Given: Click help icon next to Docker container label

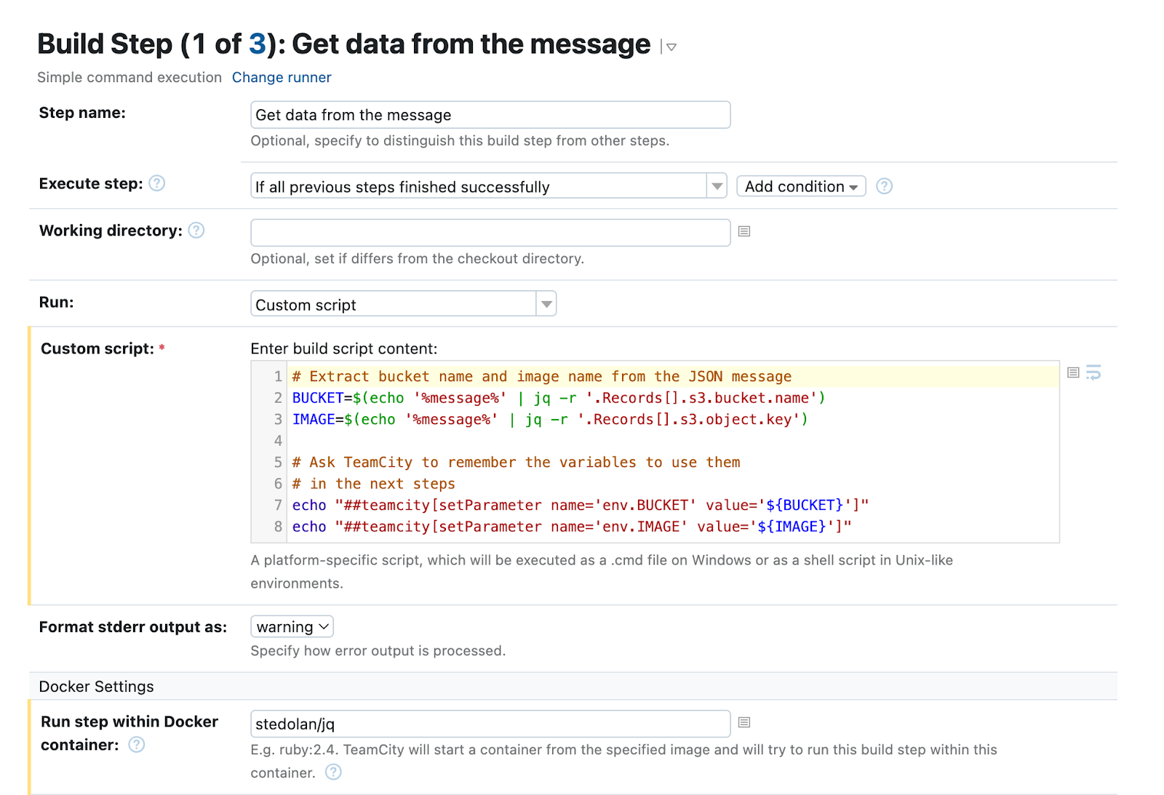Looking at the screenshot, I should (x=137, y=745).
